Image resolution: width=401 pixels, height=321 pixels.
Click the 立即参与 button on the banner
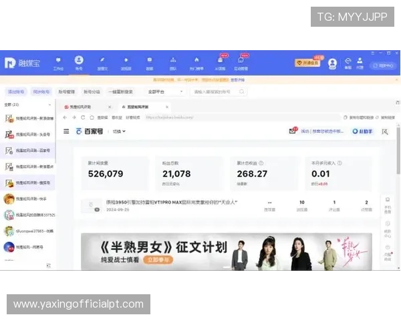pos(158,260)
